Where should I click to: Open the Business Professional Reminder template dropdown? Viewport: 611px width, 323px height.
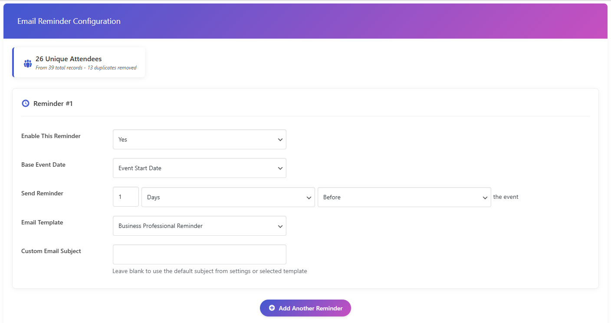pos(199,226)
